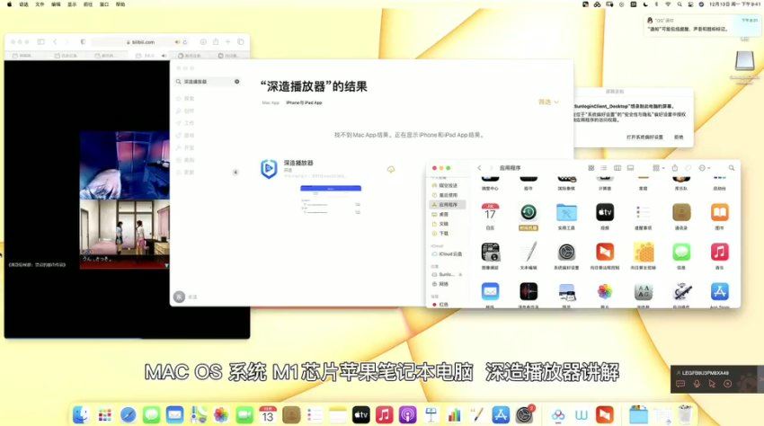
Task: Open the Apple TV app in Finder window
Action: (x=605, y=212)
